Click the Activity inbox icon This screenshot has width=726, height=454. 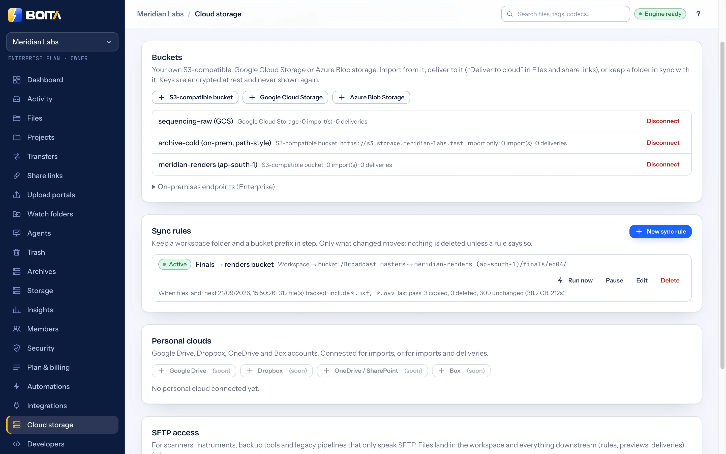[x=16, y=99]
